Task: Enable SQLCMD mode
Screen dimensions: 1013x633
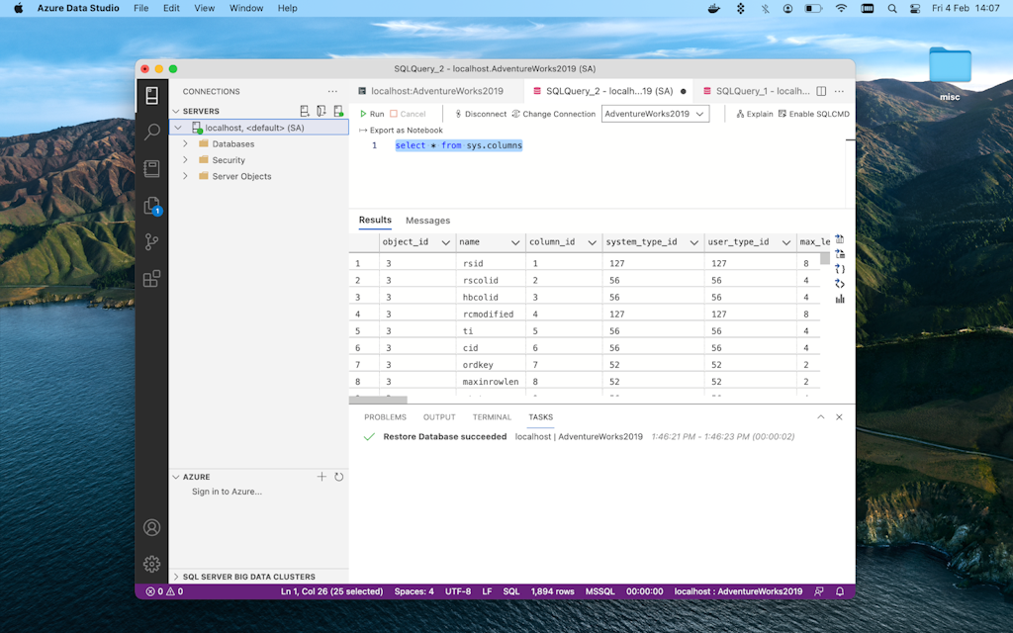Action: point(813,114)
